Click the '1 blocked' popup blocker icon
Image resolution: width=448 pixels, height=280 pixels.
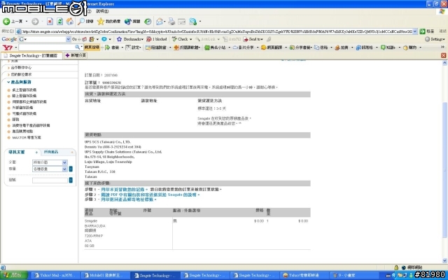click(157, 39)
